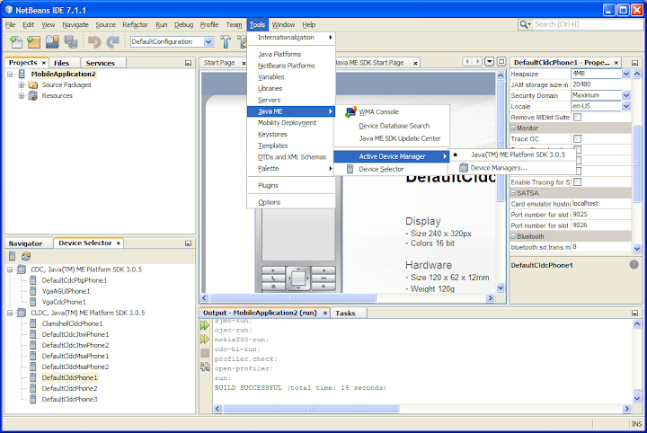
Task: Select Plugins in the Tools menu
Action: click(x=291, y=185)
